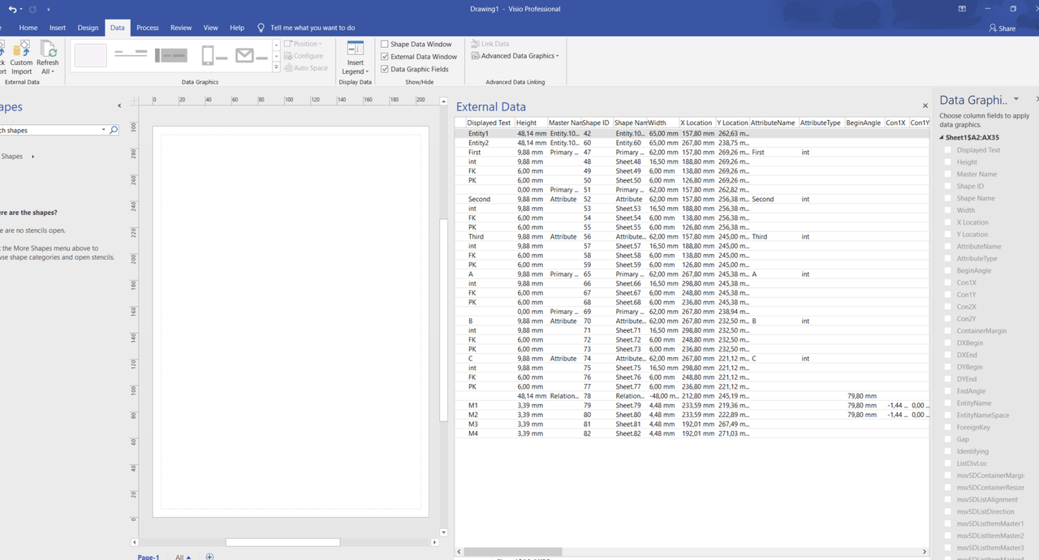Click the Insert Legend icon
Viewport: 1039px width, 560px height.
356,49
